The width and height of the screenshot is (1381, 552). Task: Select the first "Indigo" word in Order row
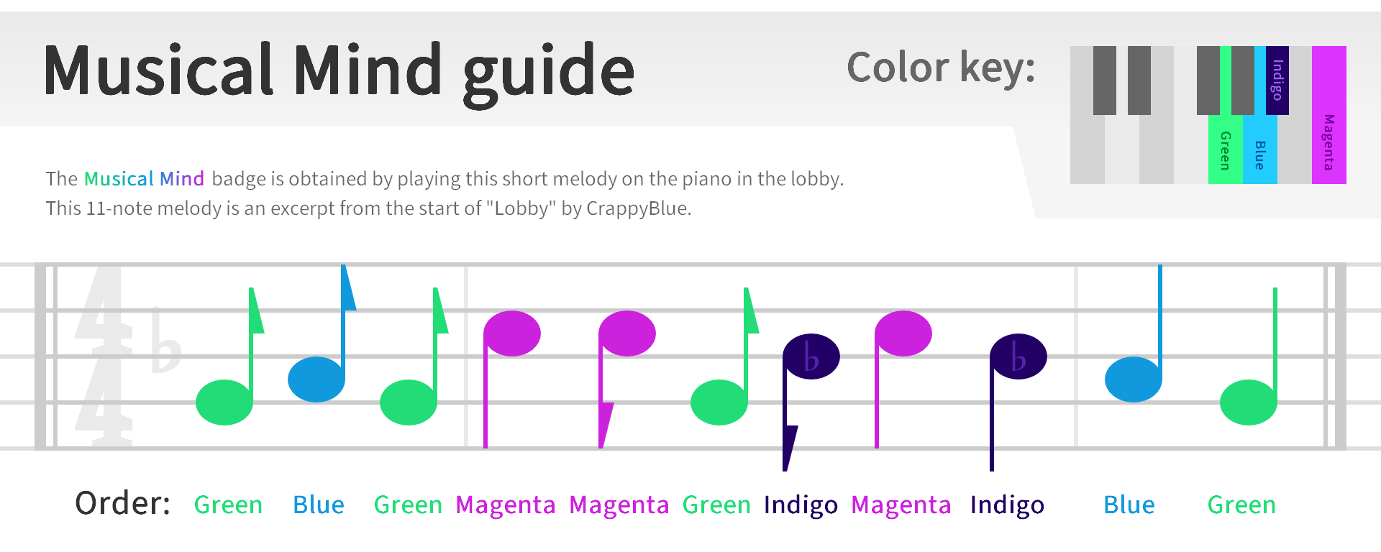801,505
